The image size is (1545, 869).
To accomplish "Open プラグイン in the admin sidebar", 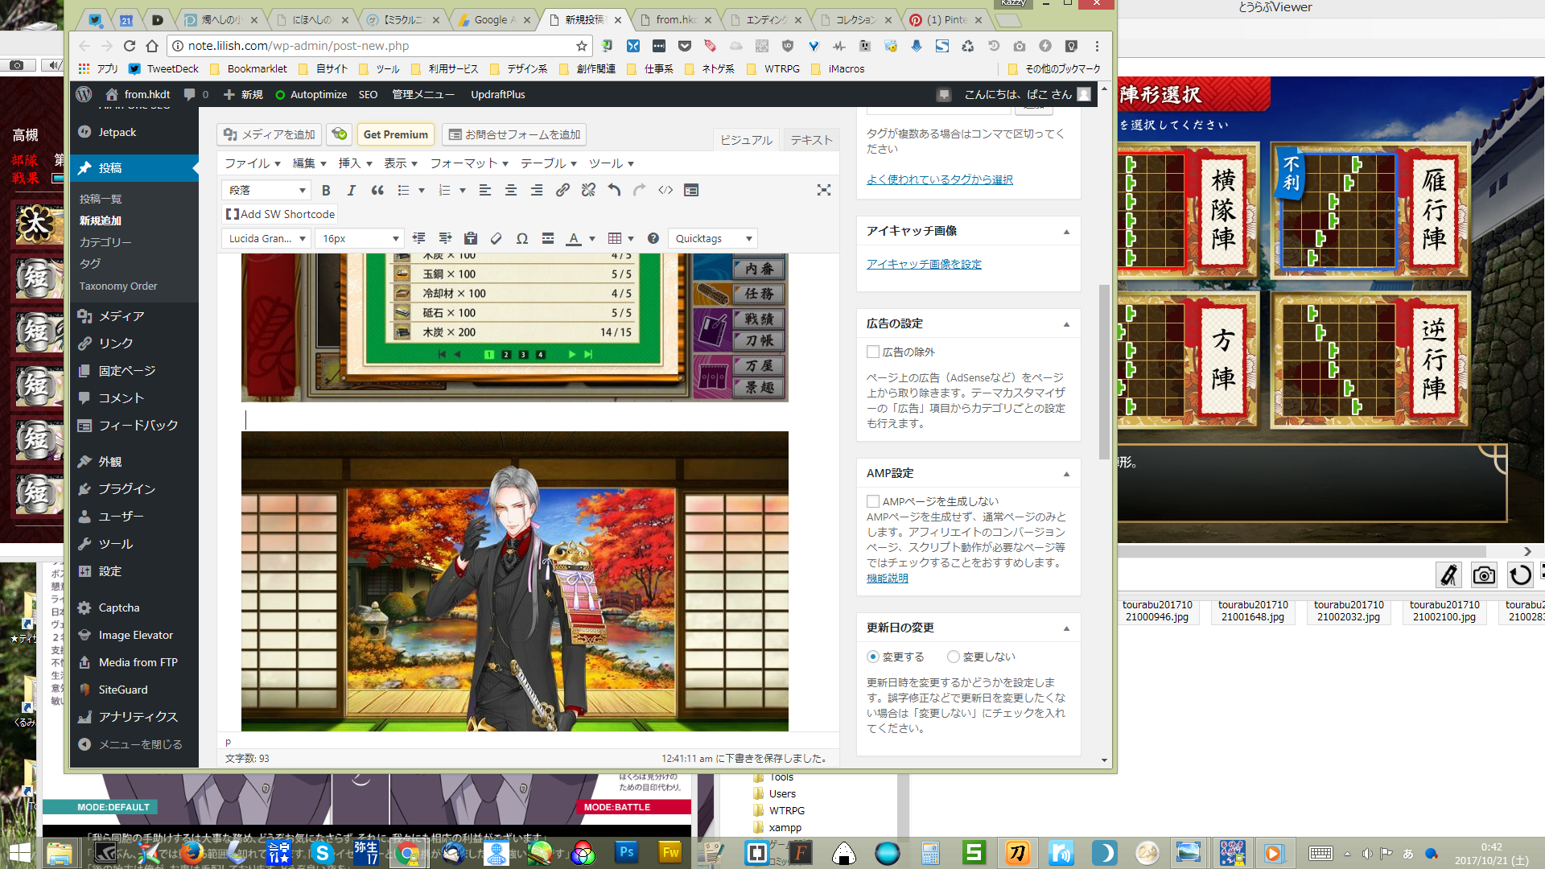I will click(x=126, y=489).
